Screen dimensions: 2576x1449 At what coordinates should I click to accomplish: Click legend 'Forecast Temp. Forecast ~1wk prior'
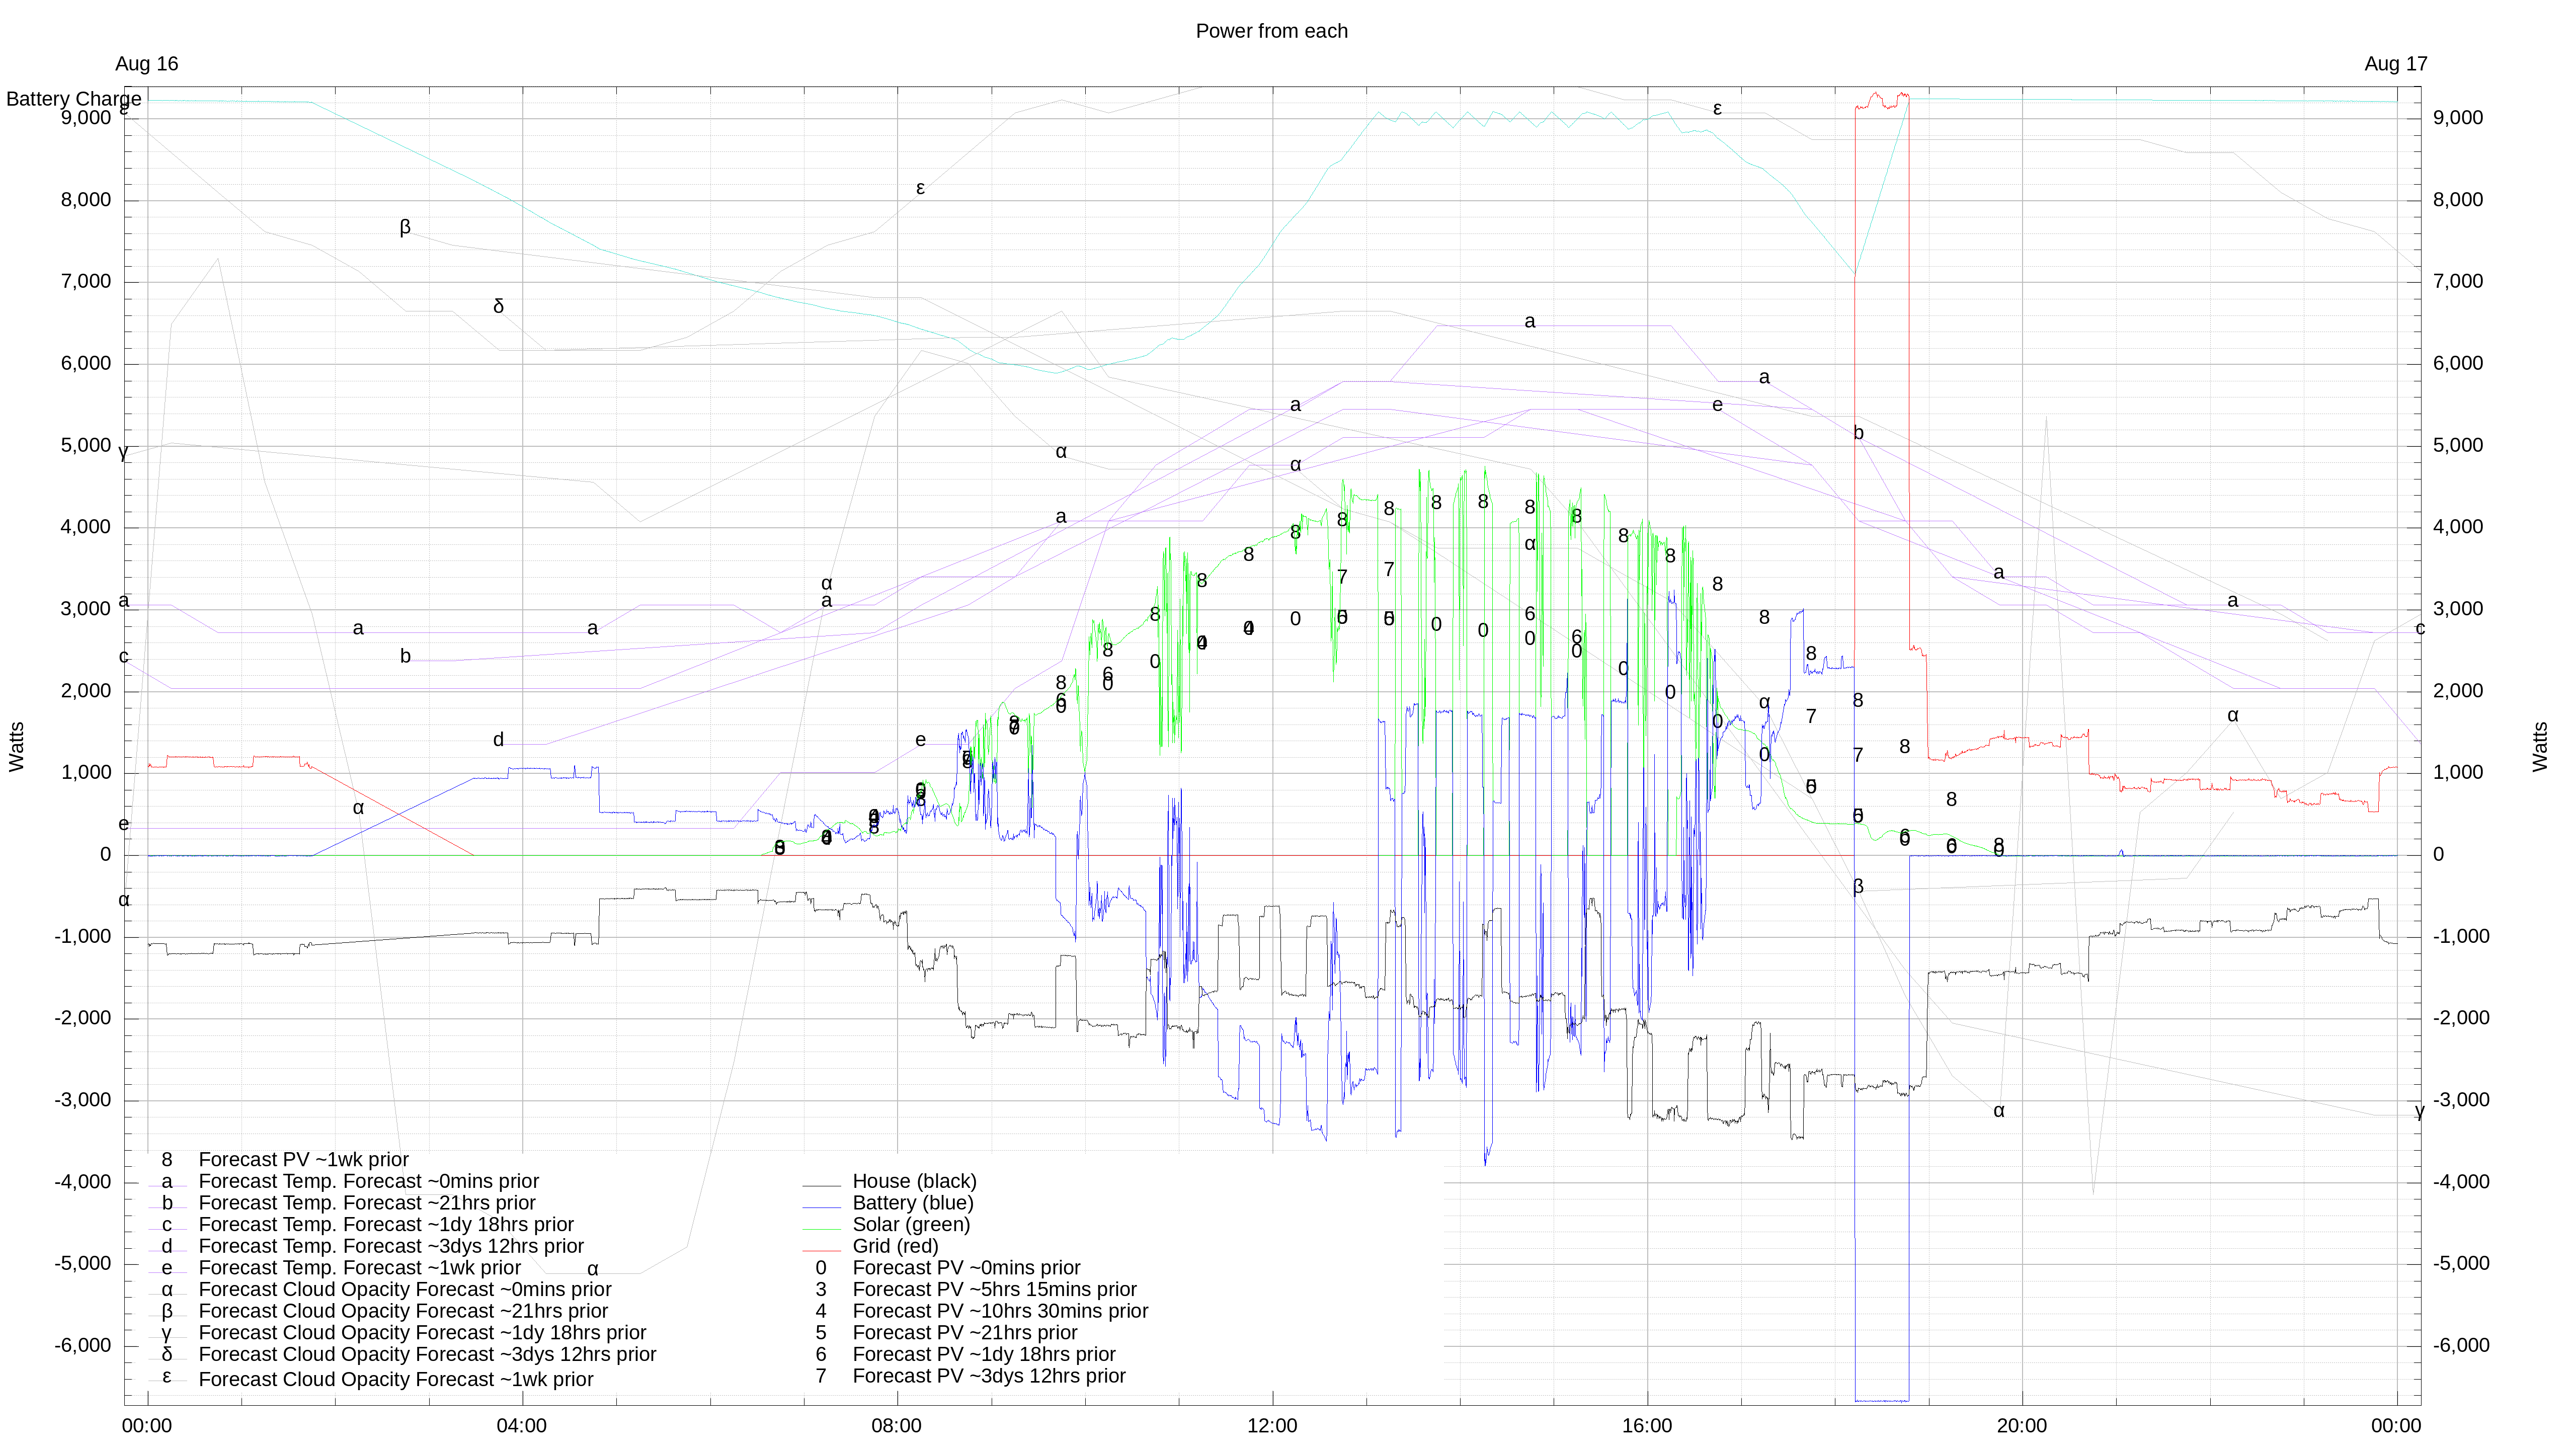pos(360,1268)
